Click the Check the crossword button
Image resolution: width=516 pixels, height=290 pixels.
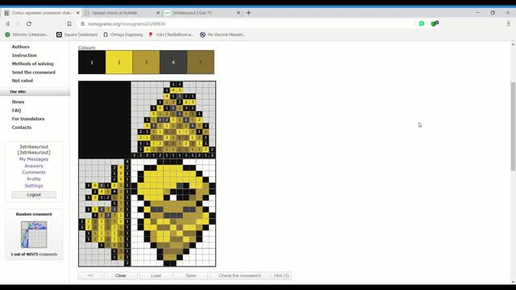click(239, 275)
